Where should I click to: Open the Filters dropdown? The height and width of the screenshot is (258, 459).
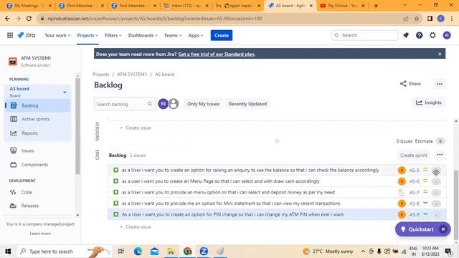(113, 35)
